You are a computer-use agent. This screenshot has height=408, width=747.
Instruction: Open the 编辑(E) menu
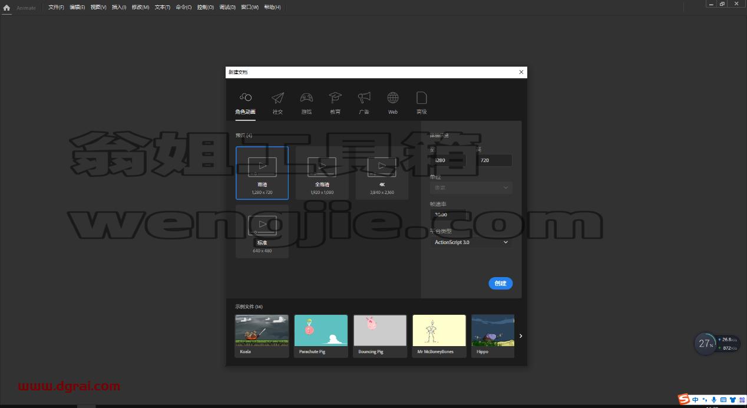tap(77, 7)
